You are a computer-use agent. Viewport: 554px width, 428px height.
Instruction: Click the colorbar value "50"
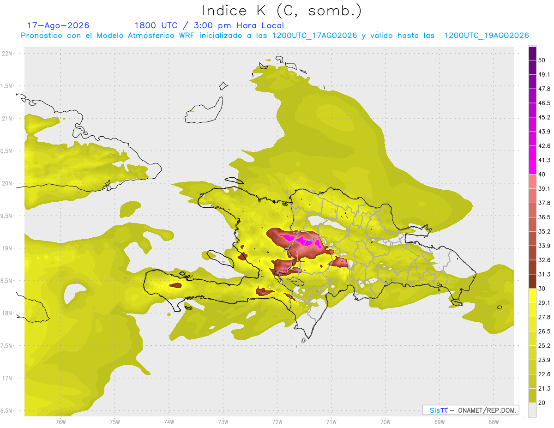542,60
